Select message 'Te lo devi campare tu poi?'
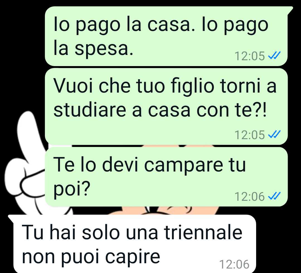 click(x=166, y=177)
